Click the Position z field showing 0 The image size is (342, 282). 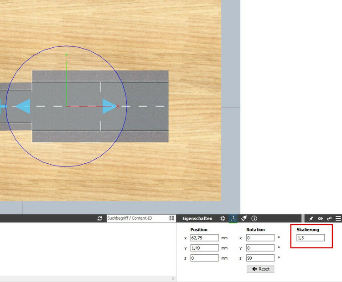204,258
